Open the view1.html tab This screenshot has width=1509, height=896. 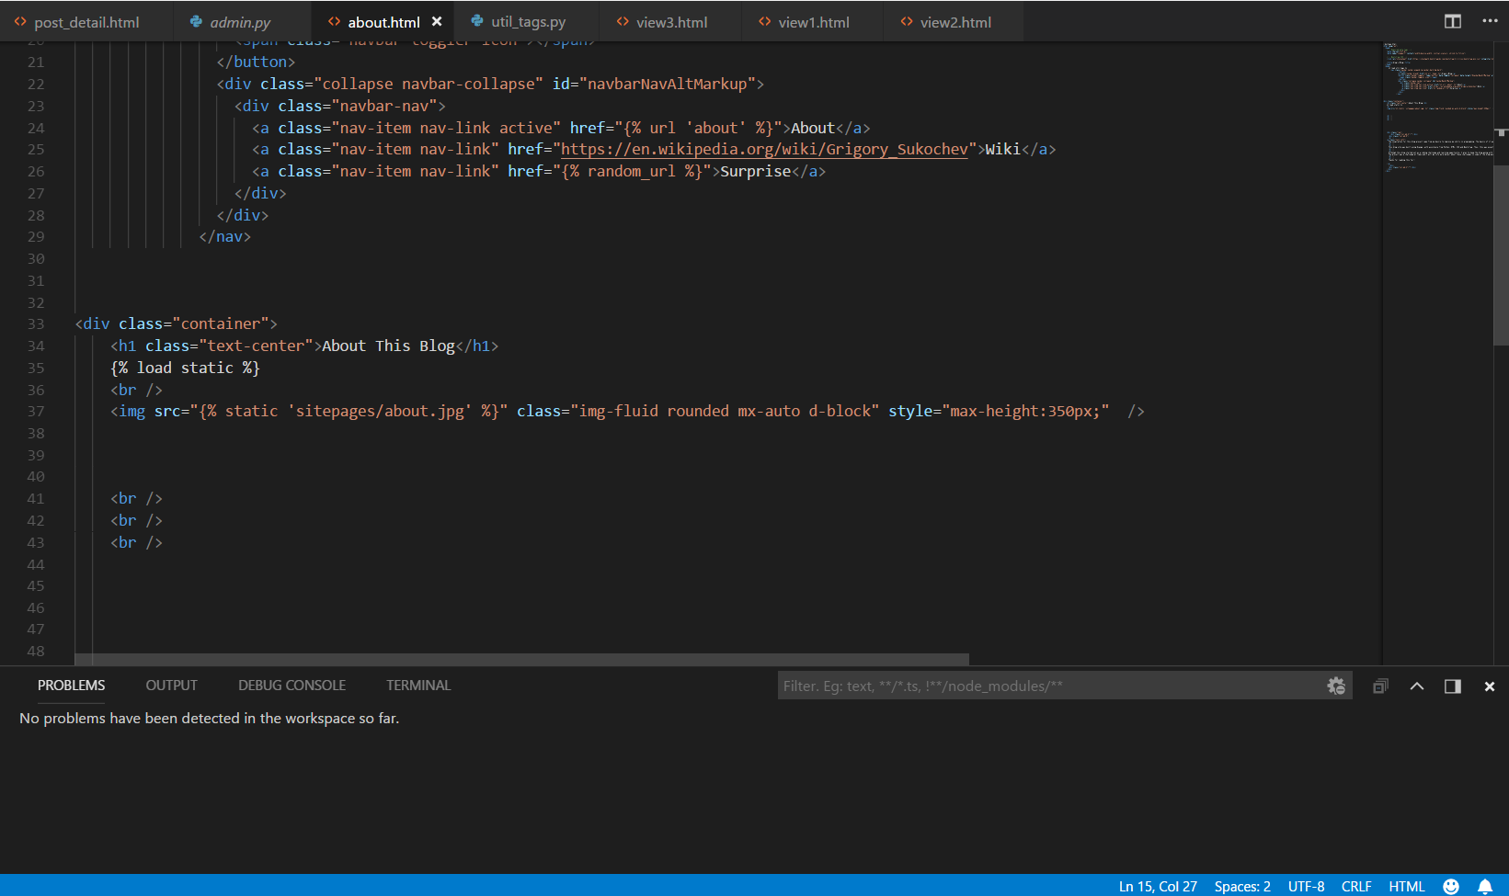pos(813,22)
